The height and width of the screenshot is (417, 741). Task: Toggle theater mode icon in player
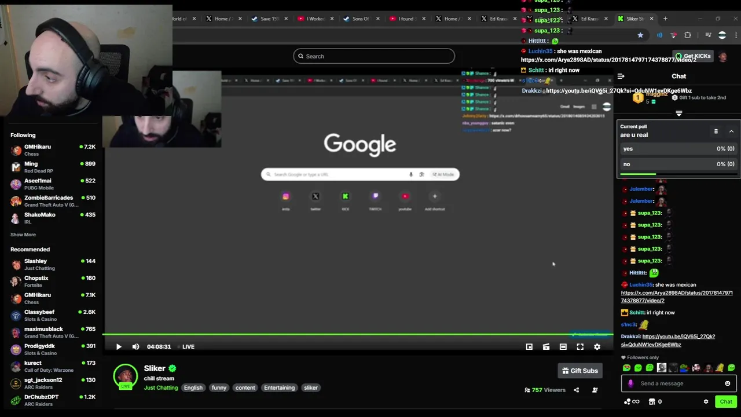coord(563,346)
